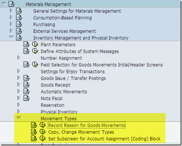Image resolution: width=182 pixels, height=146 pixels.
Task: Open documentation for Define Attributes of System Messages
Action: 27,51
